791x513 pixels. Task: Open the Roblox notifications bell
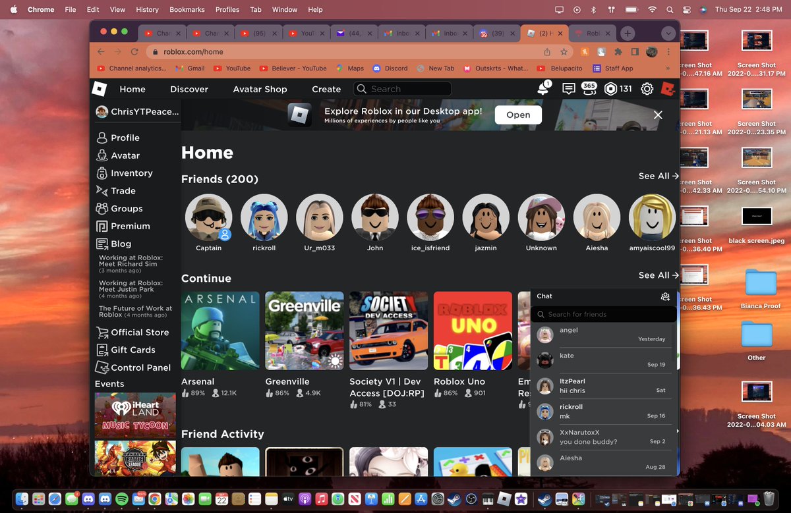(543, 89)
